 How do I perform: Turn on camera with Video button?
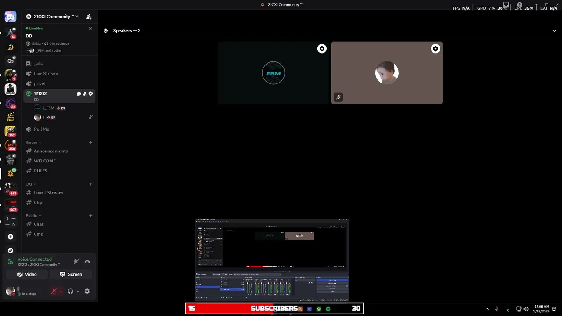(x=27, y=274)
